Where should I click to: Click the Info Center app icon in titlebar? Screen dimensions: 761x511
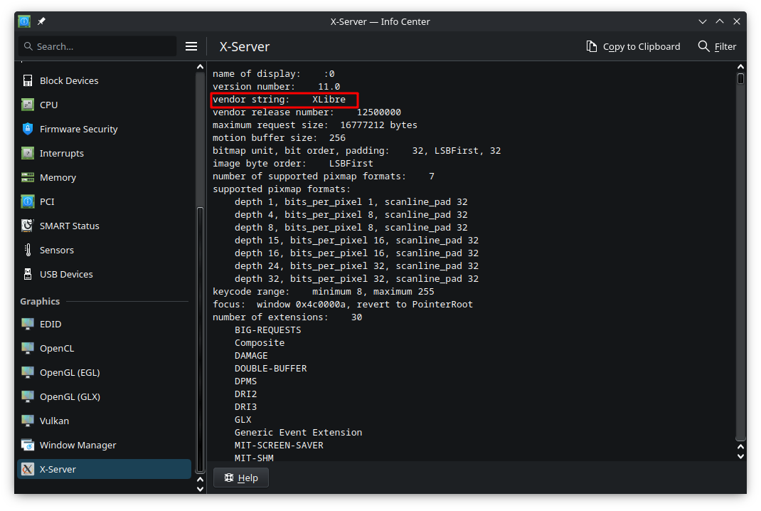point(24,21)
